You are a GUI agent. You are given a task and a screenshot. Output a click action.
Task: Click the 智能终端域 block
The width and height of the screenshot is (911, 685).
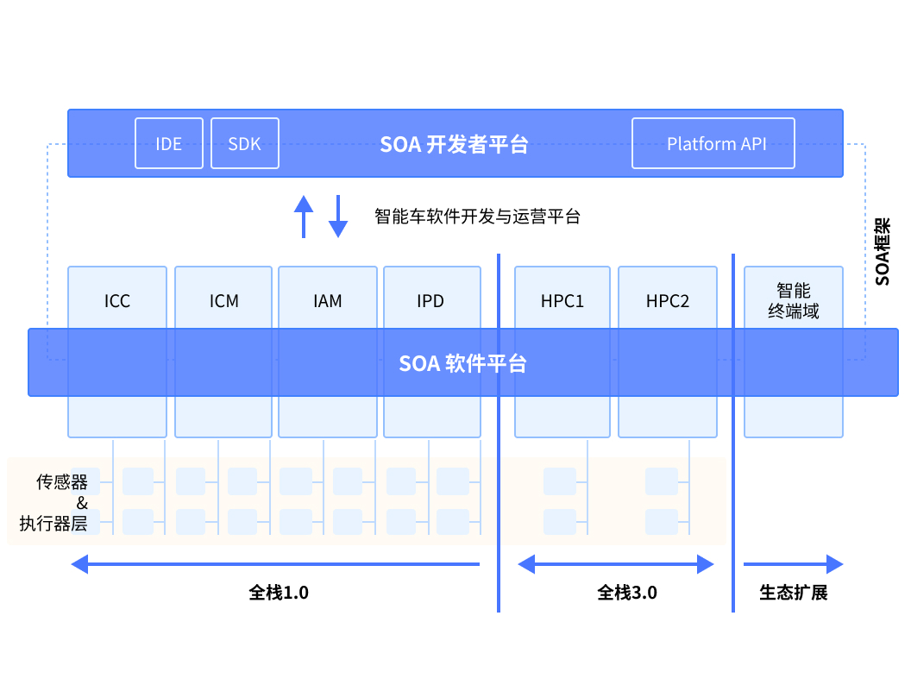pyautogui.click(x=794, y=351)
